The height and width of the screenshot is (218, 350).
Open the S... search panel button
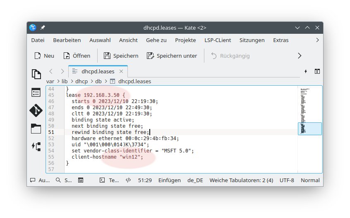[x=64, y=180]
